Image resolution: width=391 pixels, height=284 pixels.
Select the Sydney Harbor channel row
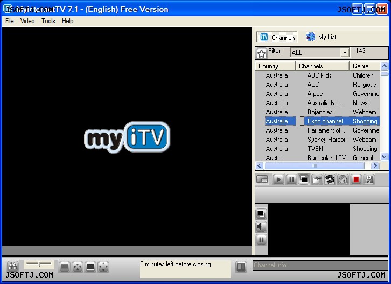click(317, 140)
